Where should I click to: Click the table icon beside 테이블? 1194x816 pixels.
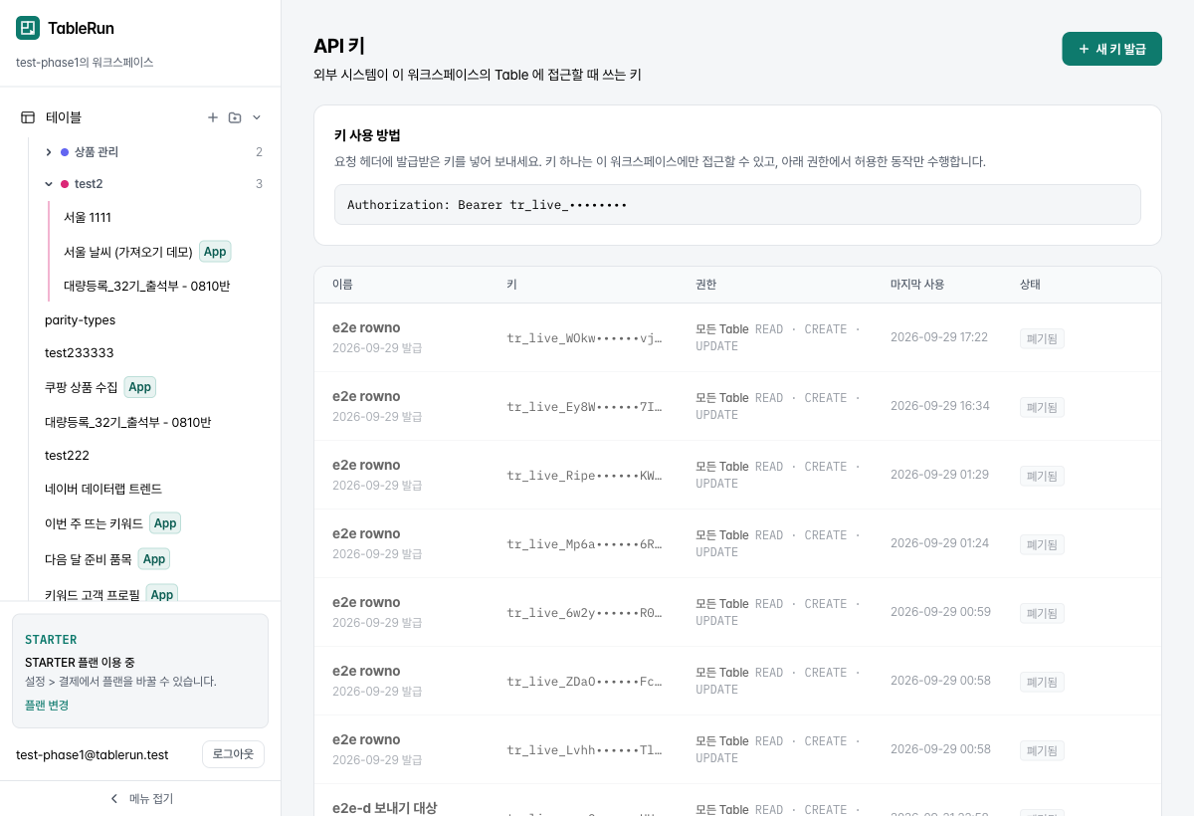pos(28,117)
